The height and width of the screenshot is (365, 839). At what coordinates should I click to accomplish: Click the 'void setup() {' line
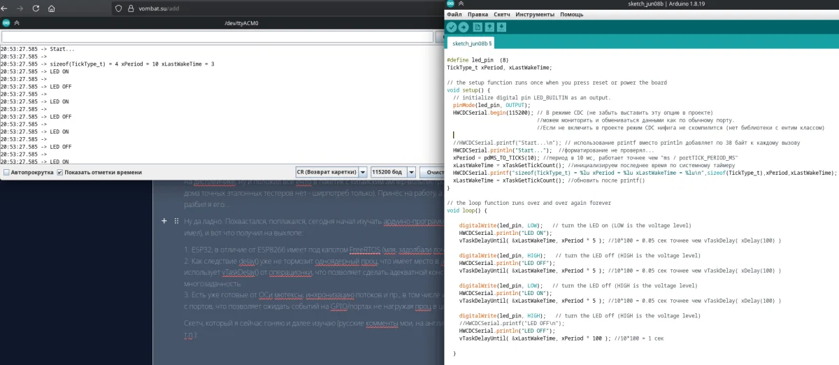click(468, 90)
